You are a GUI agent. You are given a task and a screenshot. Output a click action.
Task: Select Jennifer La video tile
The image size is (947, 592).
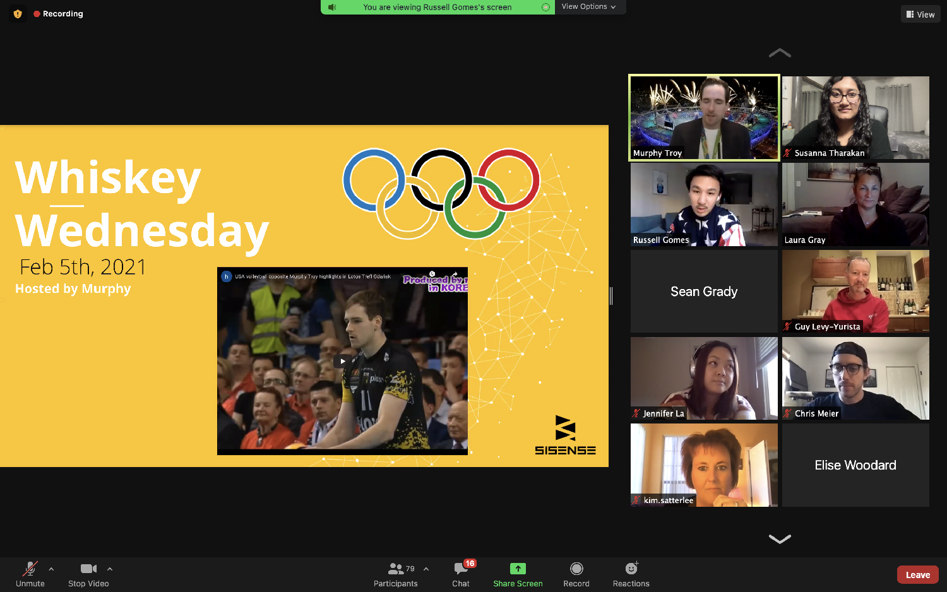[704, 378]
